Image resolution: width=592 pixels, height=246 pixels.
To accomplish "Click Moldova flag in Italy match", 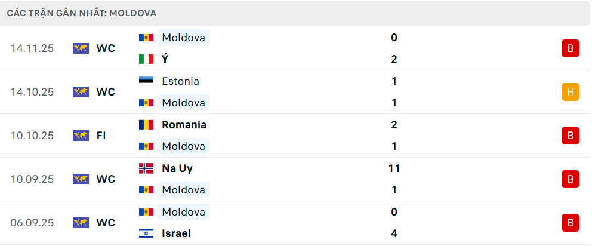I will [x=146, y=38].
